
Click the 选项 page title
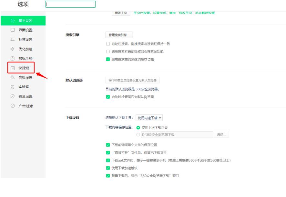[23, 4]
